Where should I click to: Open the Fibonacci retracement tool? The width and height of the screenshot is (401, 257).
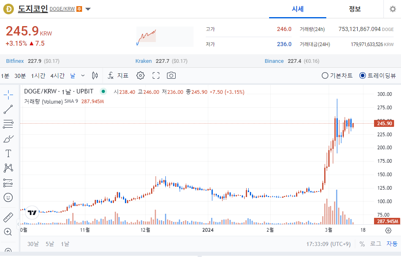coord(8,124)
